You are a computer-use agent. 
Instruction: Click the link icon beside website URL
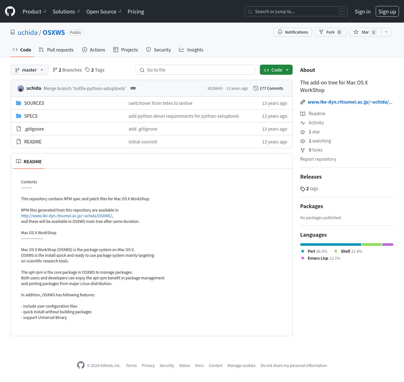coord(303,102)
